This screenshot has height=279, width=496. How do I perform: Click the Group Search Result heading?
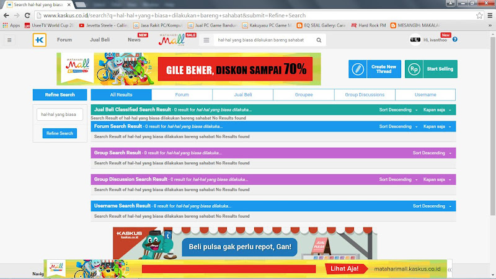(x=117, y=153)
